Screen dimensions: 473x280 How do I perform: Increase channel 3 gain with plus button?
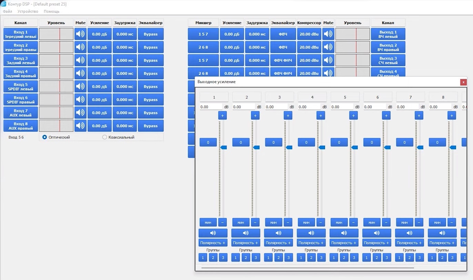pos(288,116)
